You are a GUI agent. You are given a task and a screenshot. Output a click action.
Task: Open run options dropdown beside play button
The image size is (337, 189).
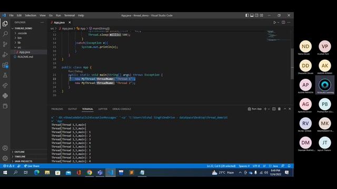(x=279, y=22)
